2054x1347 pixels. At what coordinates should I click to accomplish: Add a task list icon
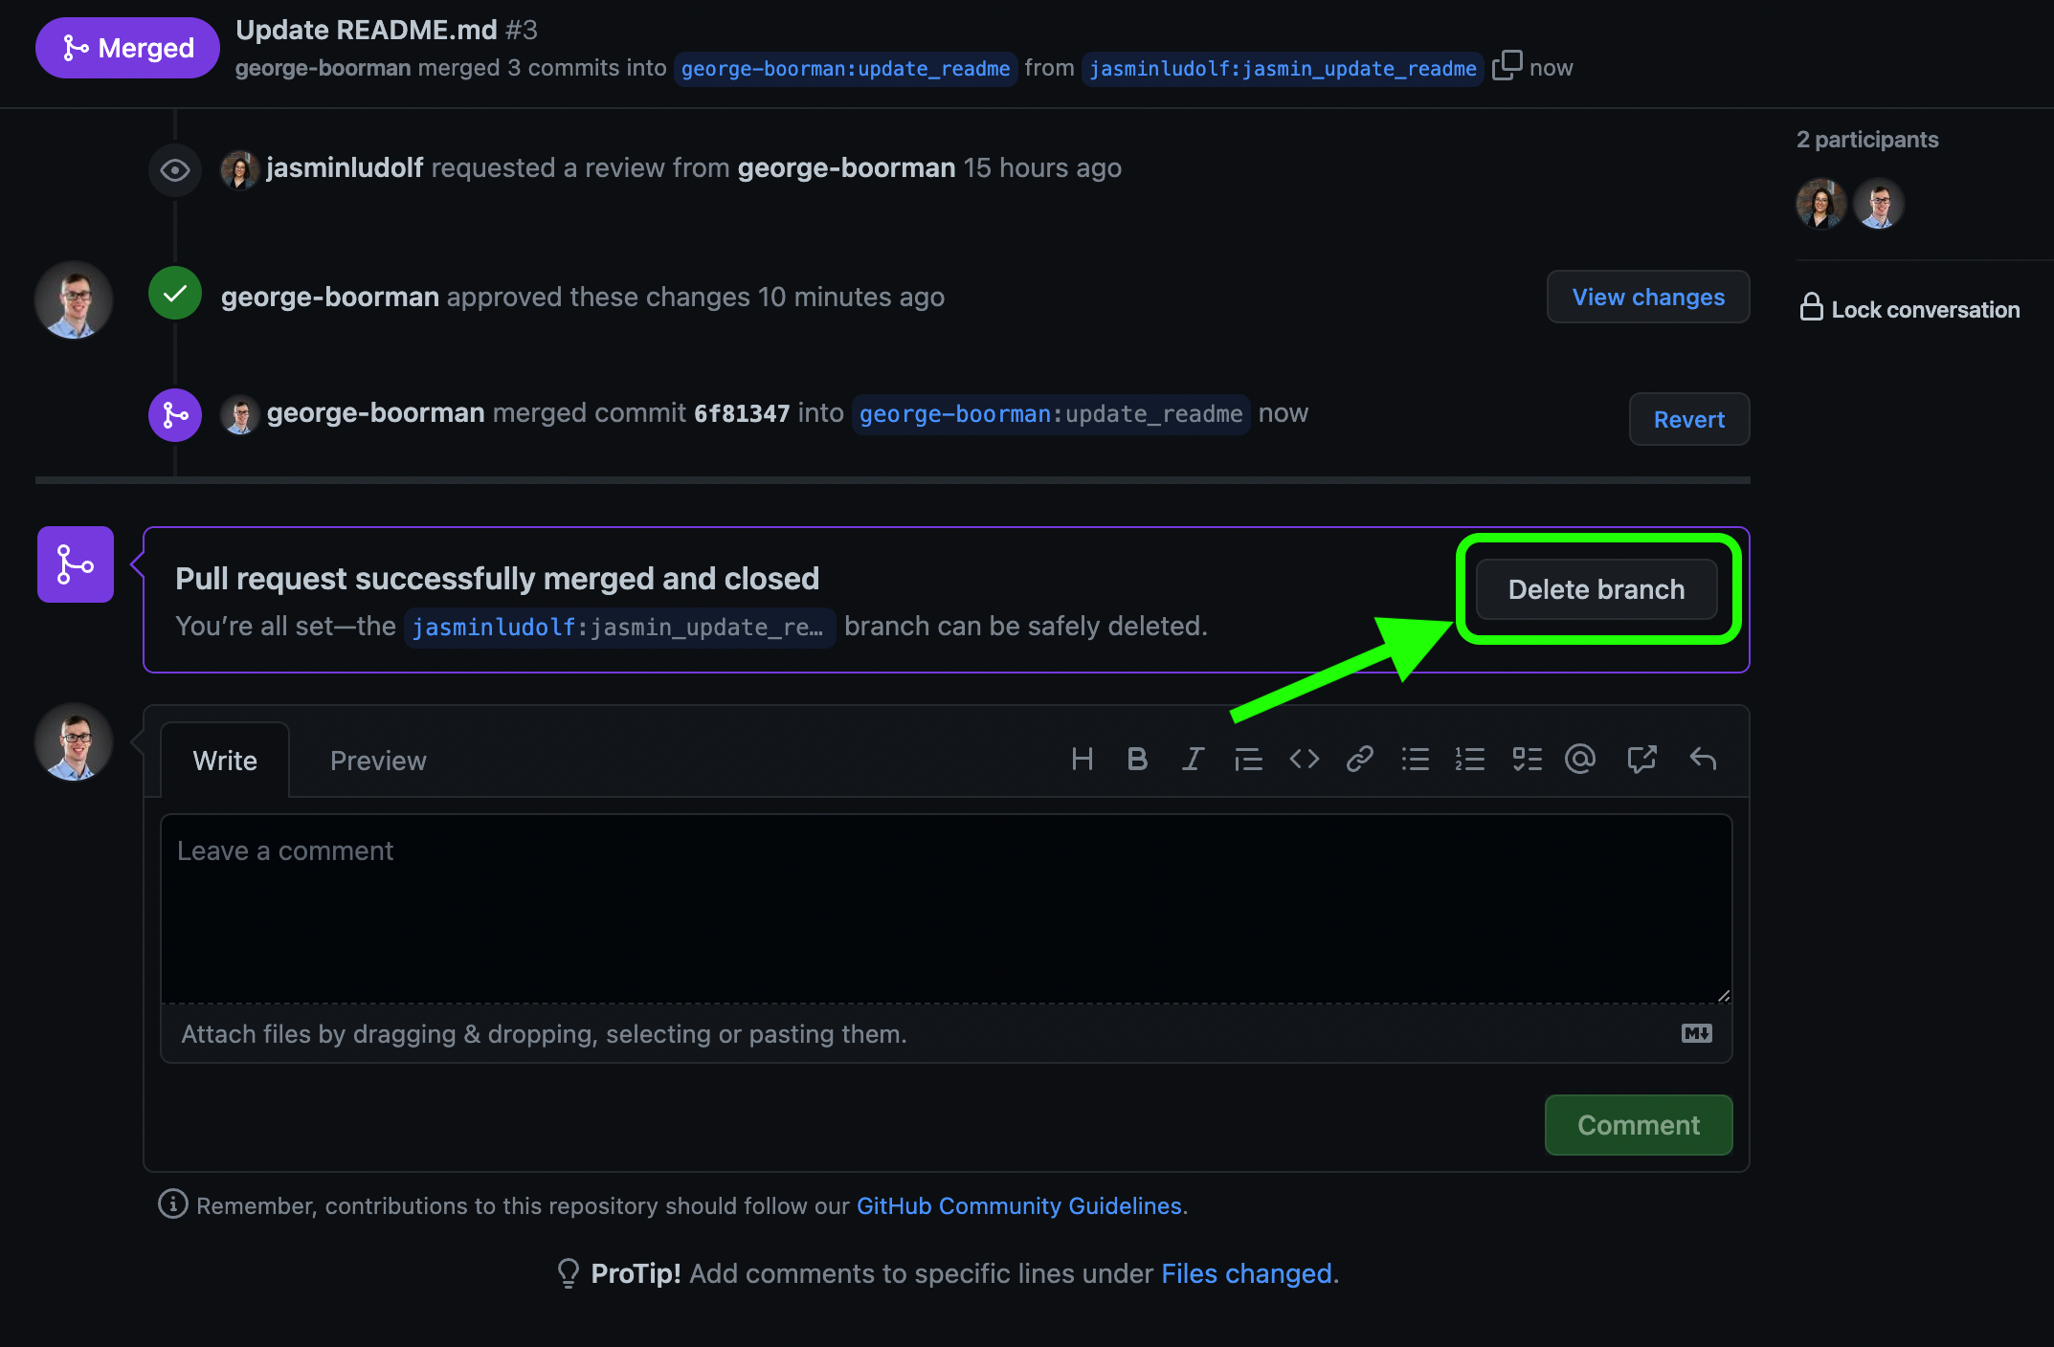click(1527, 760)
